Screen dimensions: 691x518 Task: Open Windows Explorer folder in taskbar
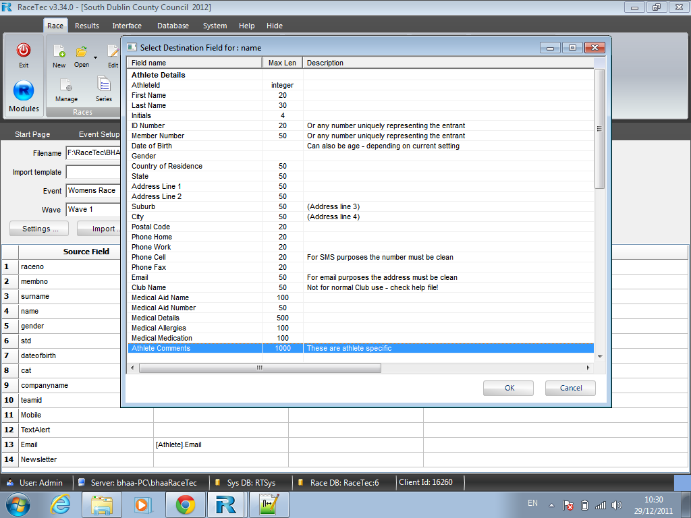(x=102, y=505)
